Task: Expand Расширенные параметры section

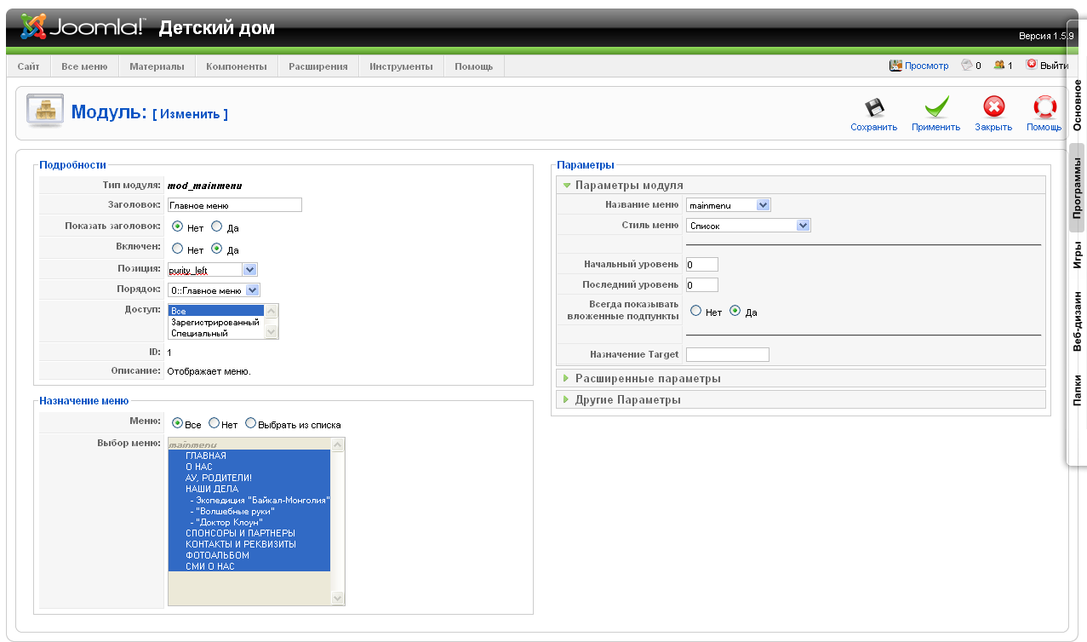Action: coord(648,378)
